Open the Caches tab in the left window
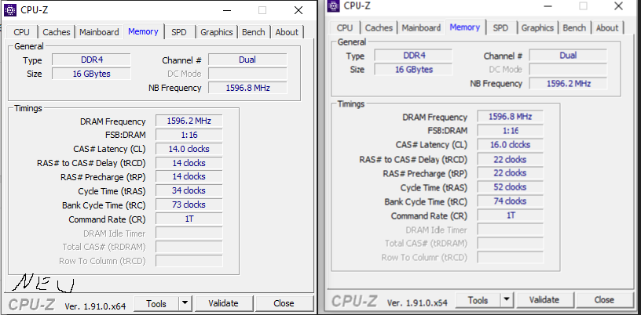Image resolution: width=641 pixels, height=315 pixels. coord(57,32)
